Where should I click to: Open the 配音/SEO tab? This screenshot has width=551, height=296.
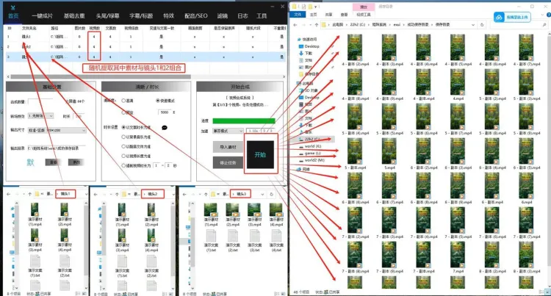click(195, 16)
